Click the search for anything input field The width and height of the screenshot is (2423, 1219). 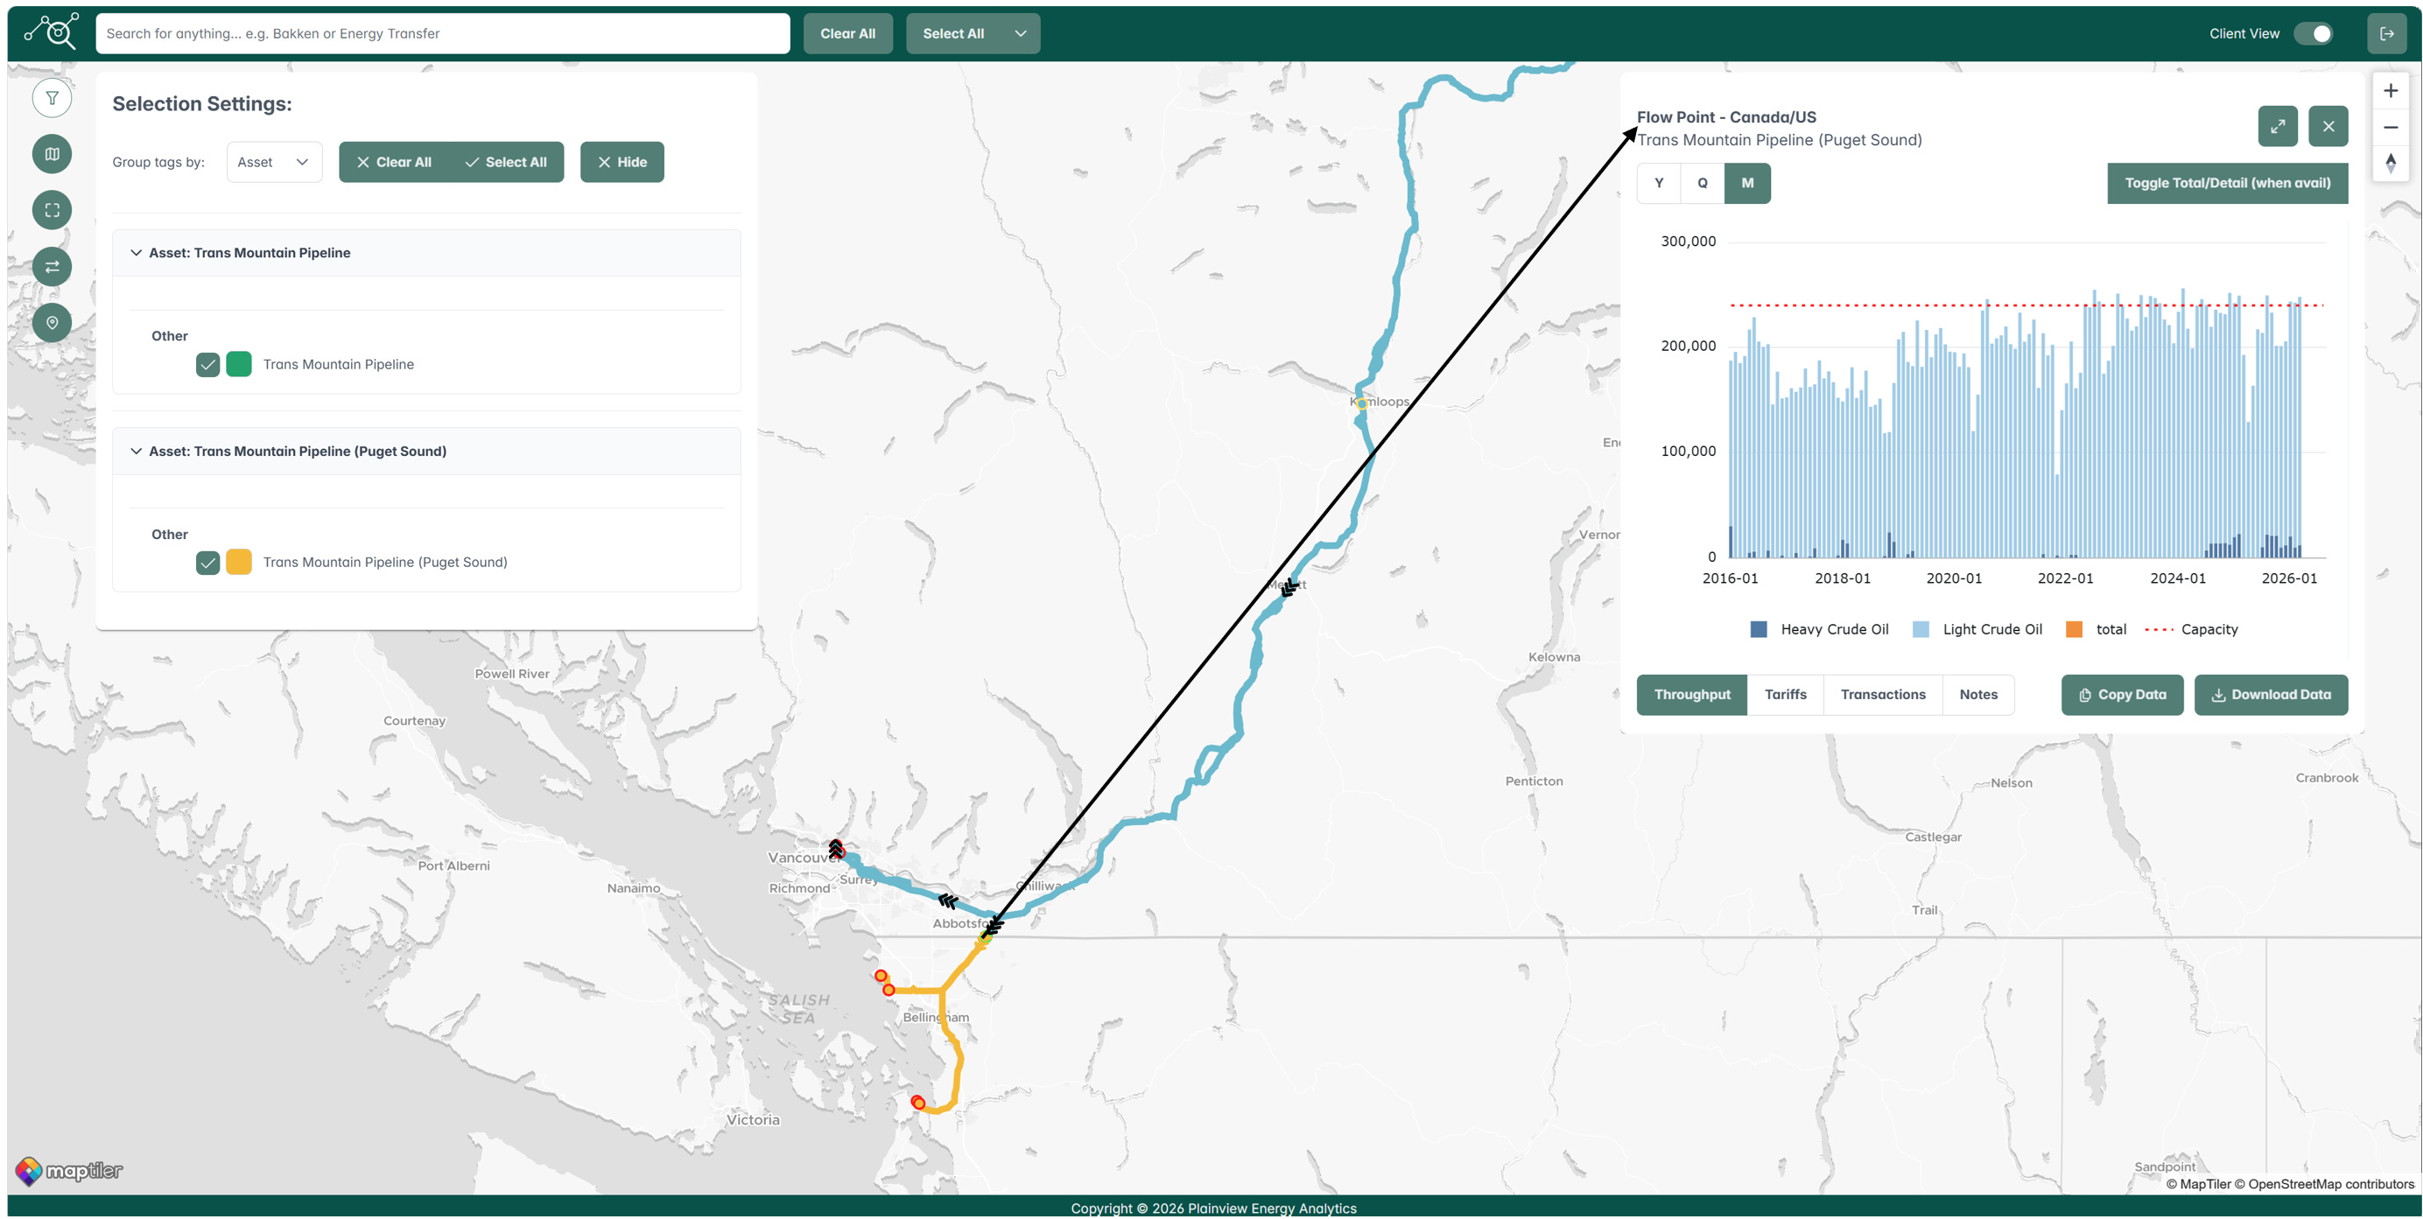tap(442, 33)
